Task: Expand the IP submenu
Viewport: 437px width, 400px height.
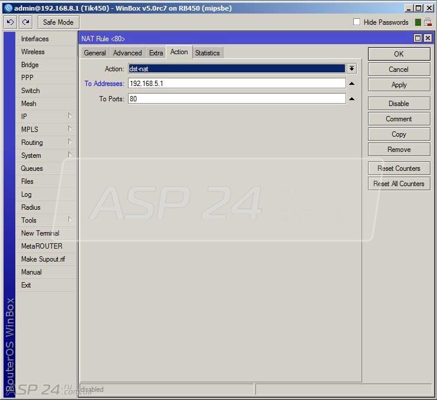Action: pyautogui.click(x=70, y=116)
